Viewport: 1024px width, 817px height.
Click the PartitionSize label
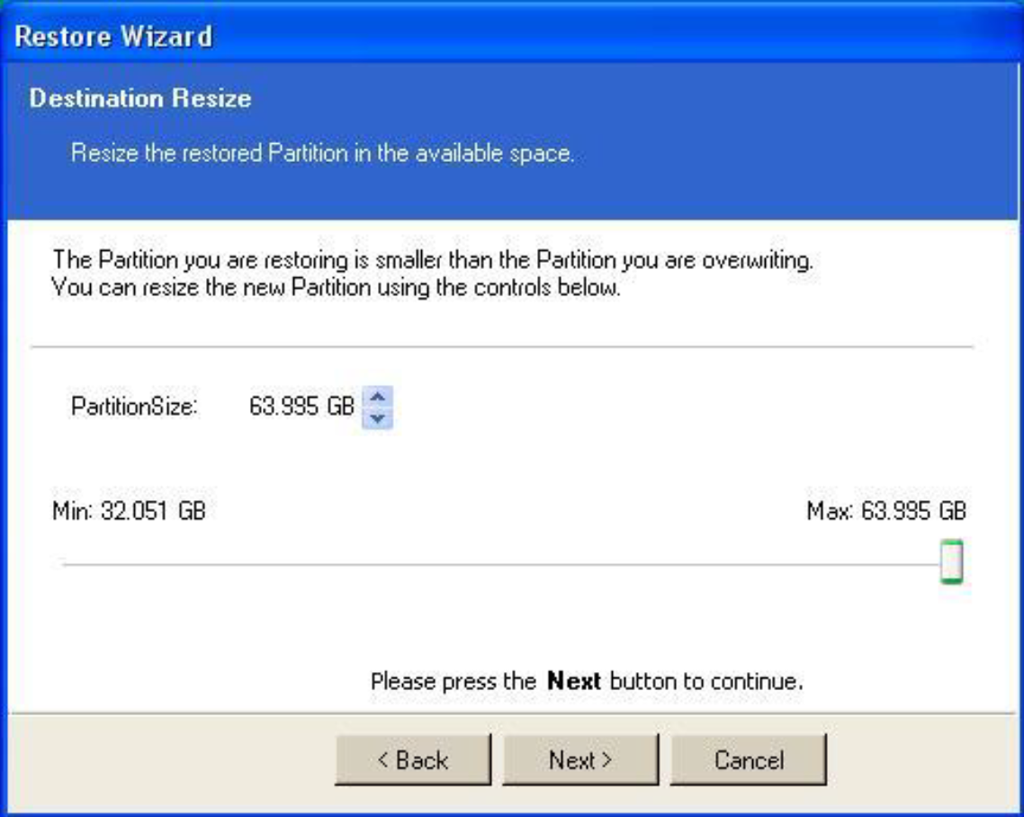click(133, 407)
